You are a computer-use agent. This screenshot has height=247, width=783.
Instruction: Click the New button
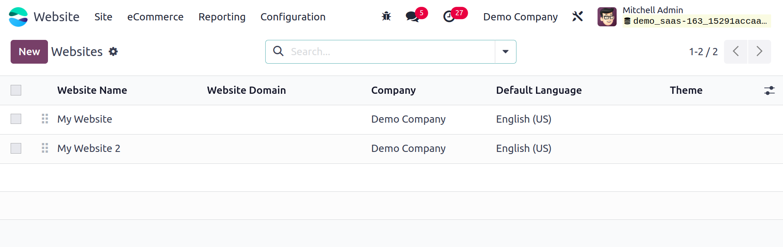[29, 52]
